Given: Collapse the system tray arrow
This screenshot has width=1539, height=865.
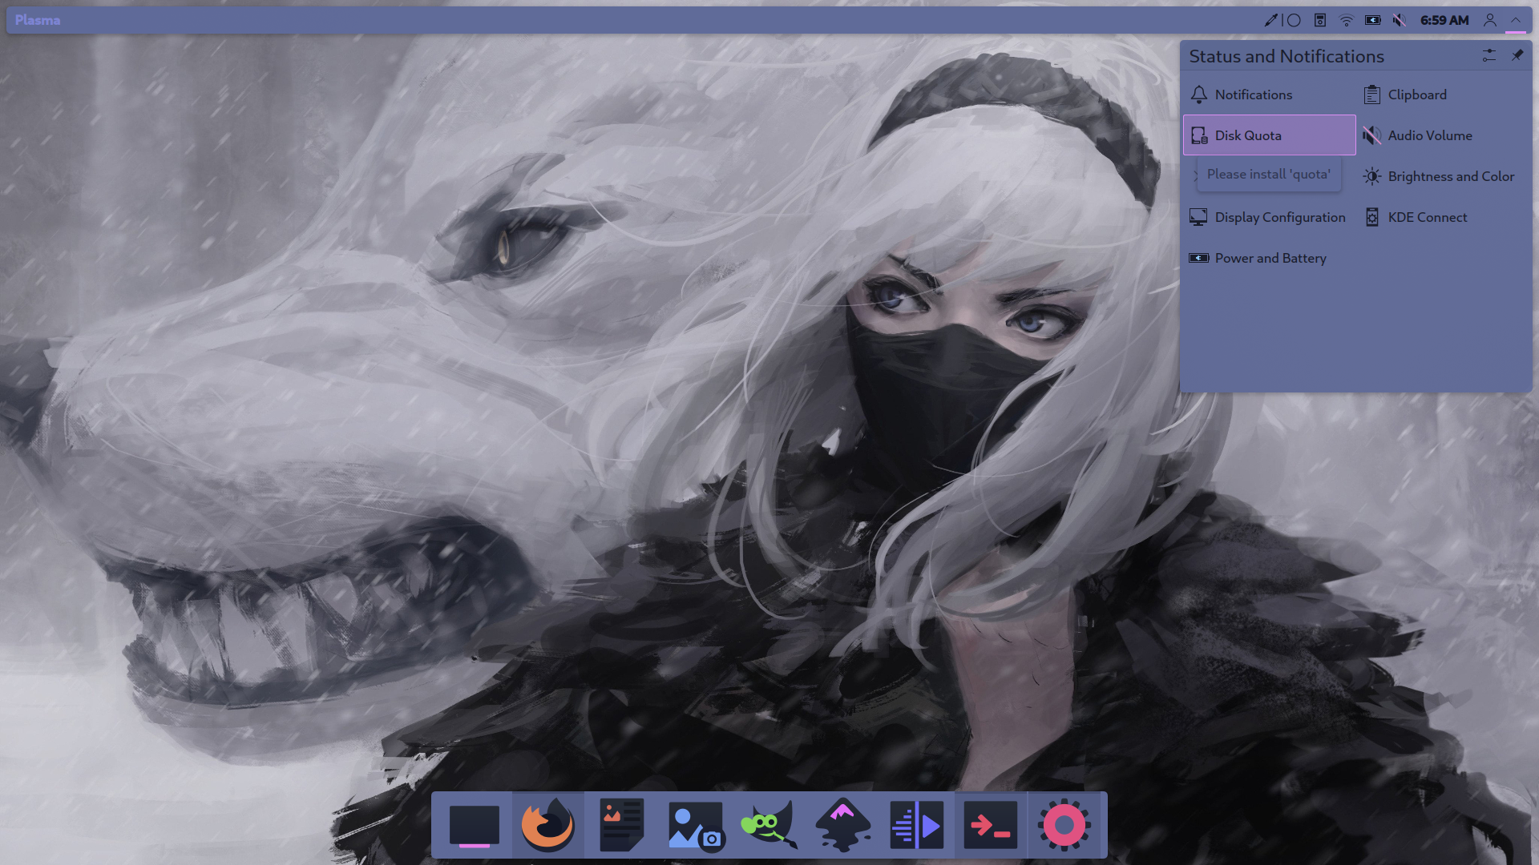Looking at the screenshot, I should pos(1516,20).
